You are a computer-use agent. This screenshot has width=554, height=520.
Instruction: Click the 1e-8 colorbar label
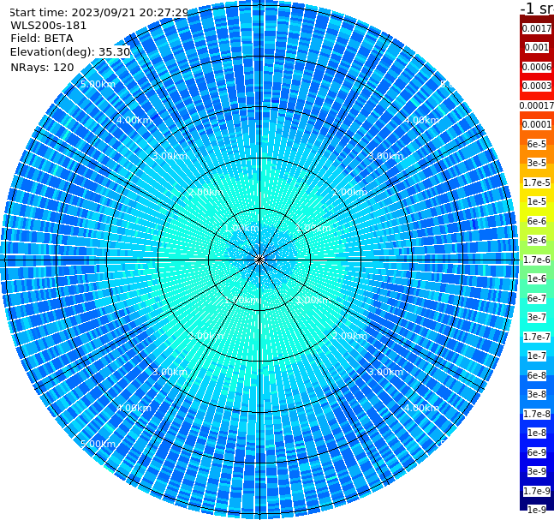pyautogui.click(x=537, y=433)
